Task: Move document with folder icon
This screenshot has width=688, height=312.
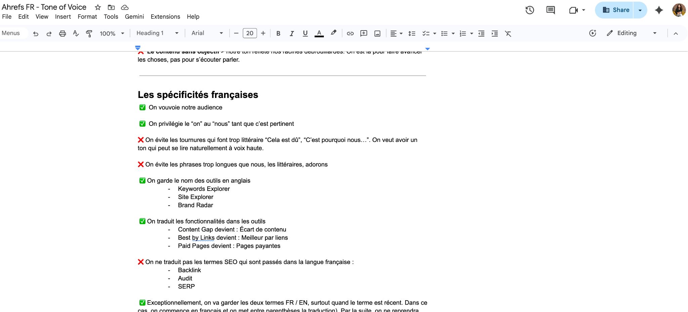Action: coord(111,7)
